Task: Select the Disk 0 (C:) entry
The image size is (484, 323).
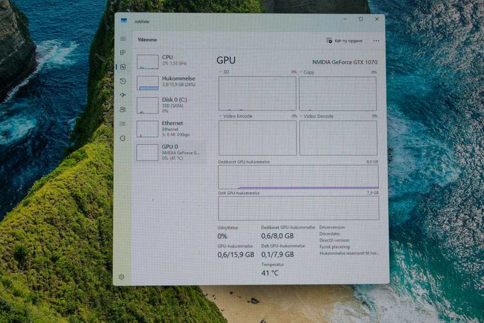Action: [170, 105]
